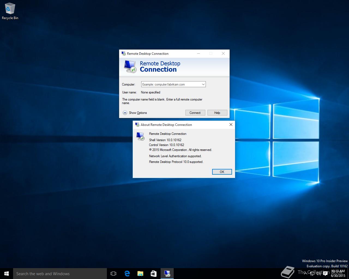Screen dimensions: 349x279
Task: Click the taskbar clock and date
Action: pyautogui.click(x=338, y=274)
